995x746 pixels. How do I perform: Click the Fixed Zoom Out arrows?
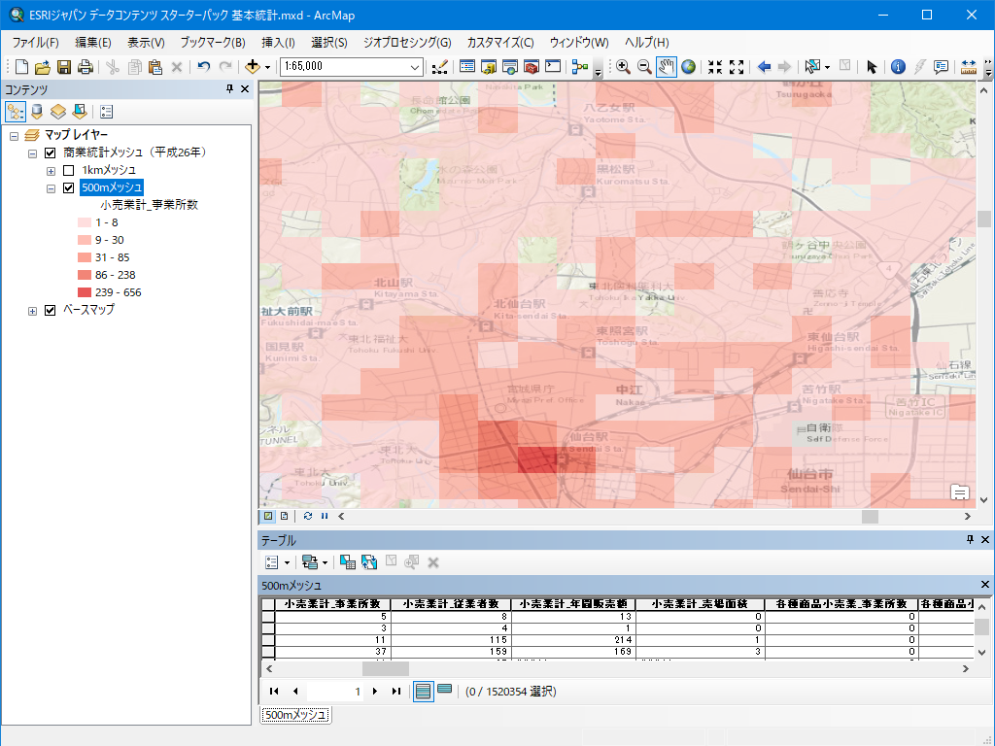pos(737,67)
